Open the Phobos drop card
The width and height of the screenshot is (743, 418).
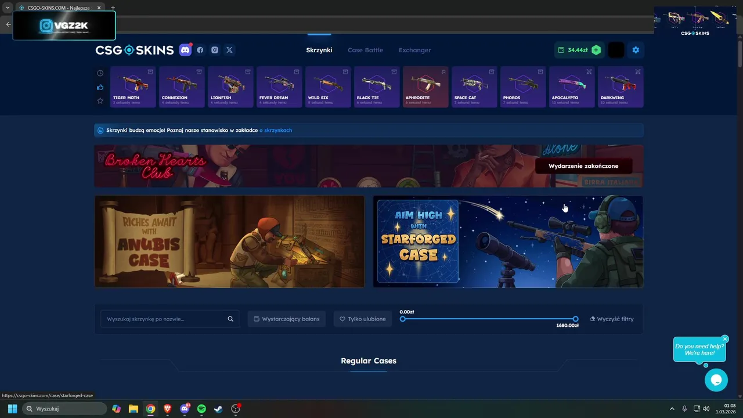coord(523,87)
